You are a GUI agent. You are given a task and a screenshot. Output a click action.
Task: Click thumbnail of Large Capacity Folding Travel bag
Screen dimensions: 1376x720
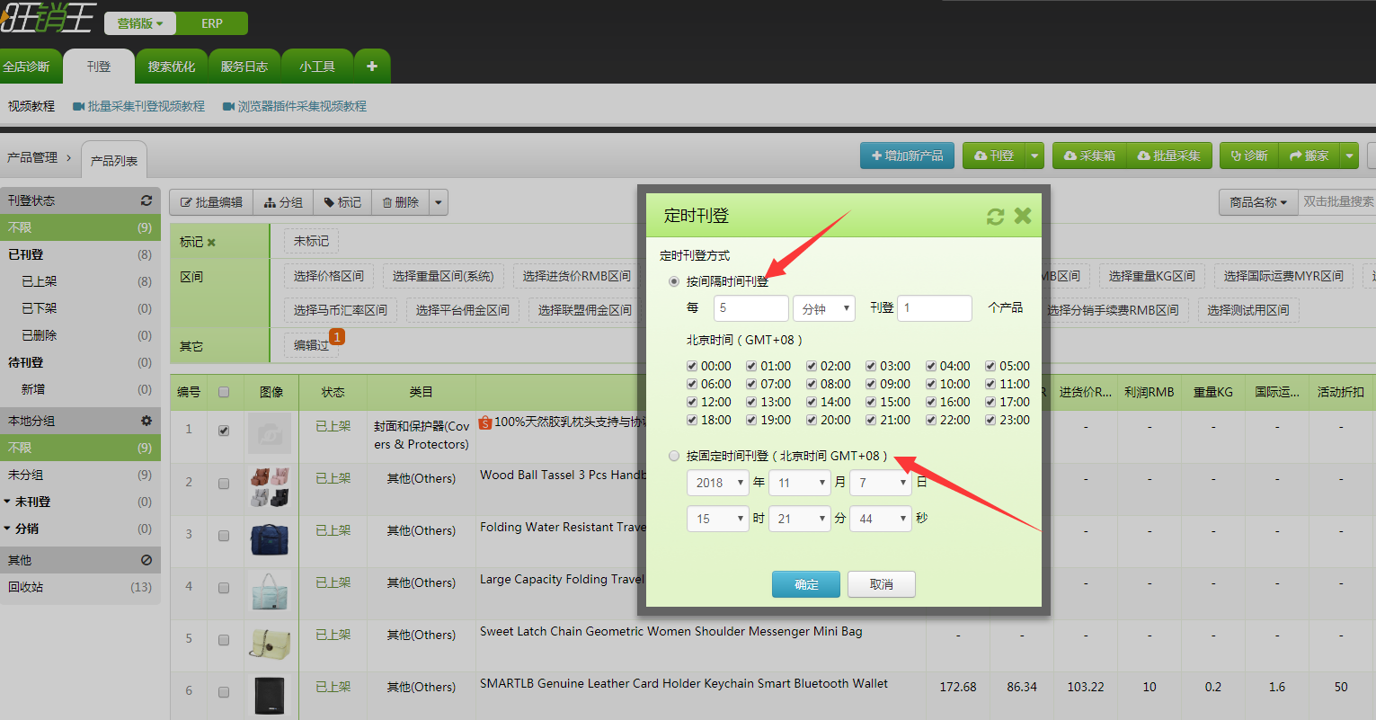[x=270, y=590]
